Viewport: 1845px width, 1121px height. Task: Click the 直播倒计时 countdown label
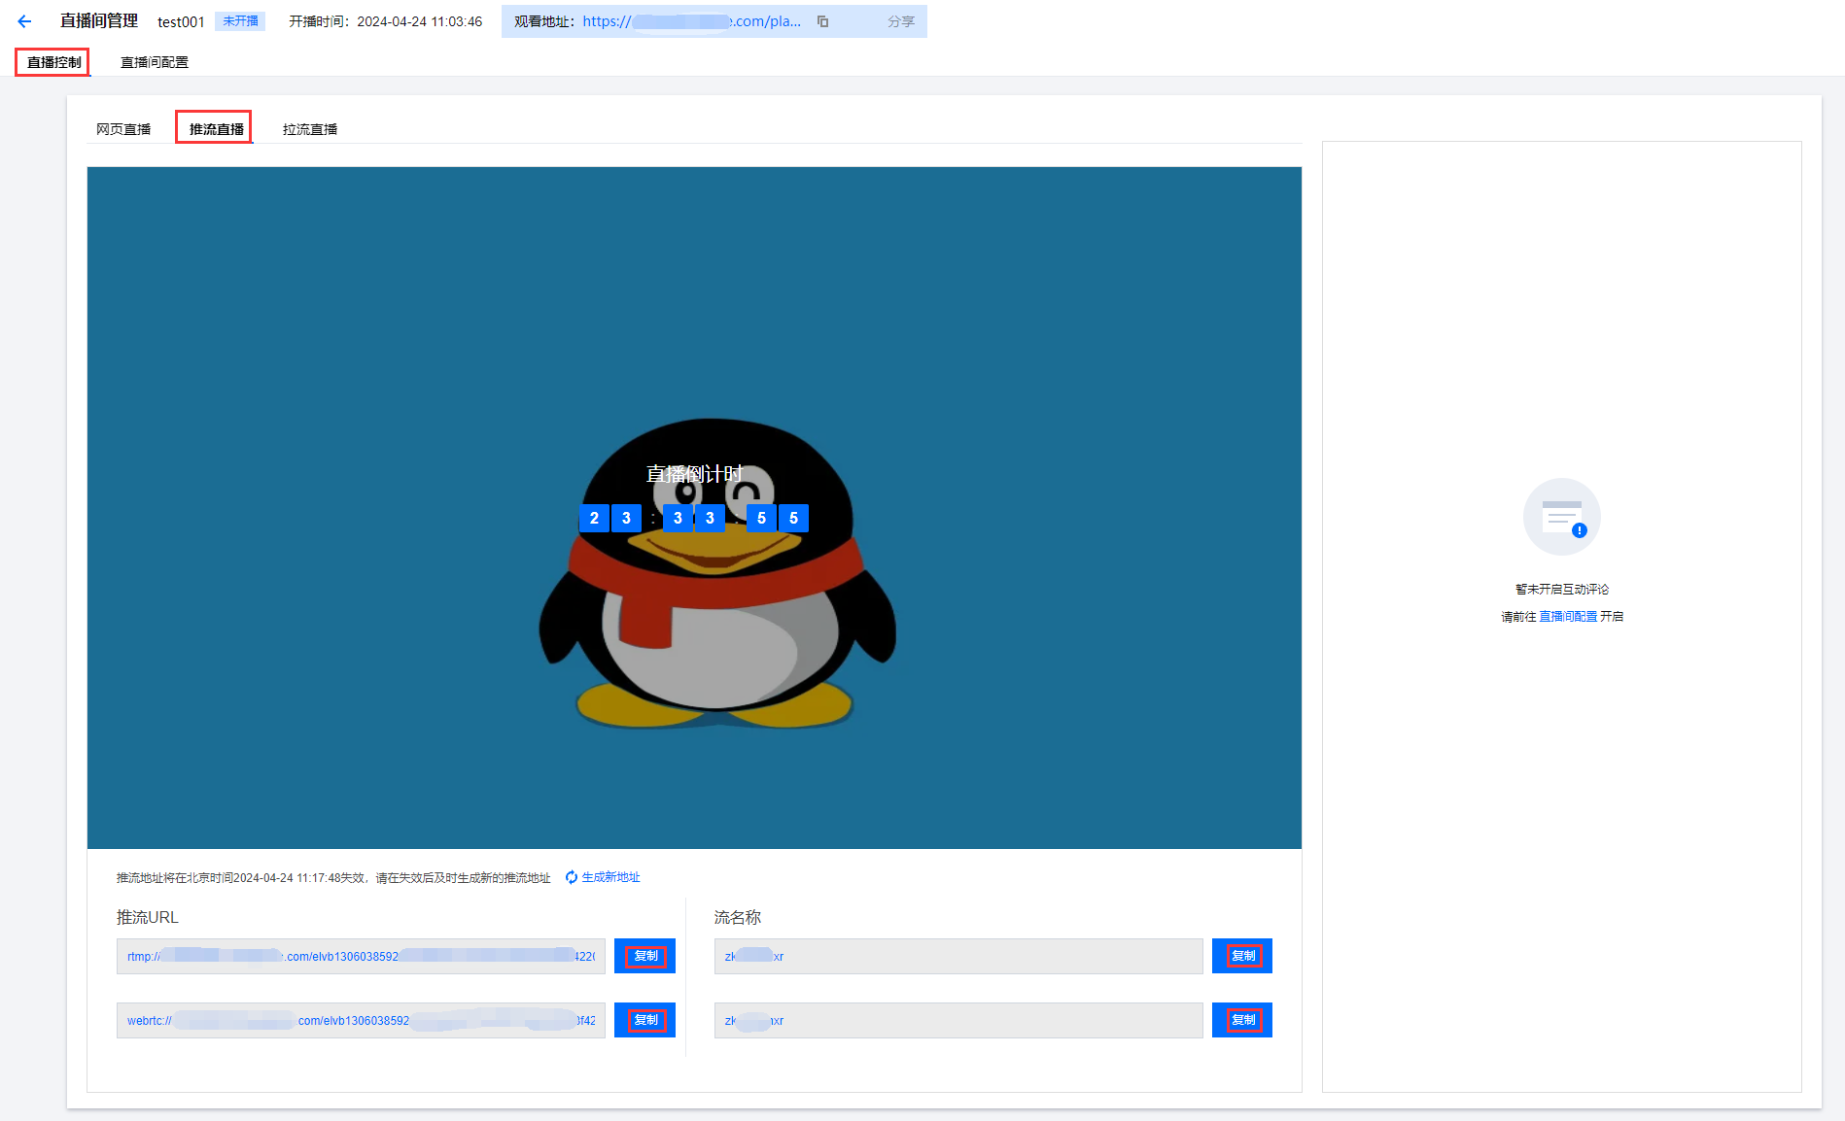pos(694,474)
